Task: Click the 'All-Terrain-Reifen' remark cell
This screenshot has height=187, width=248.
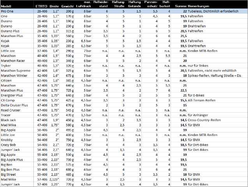Action: (202, 100)
